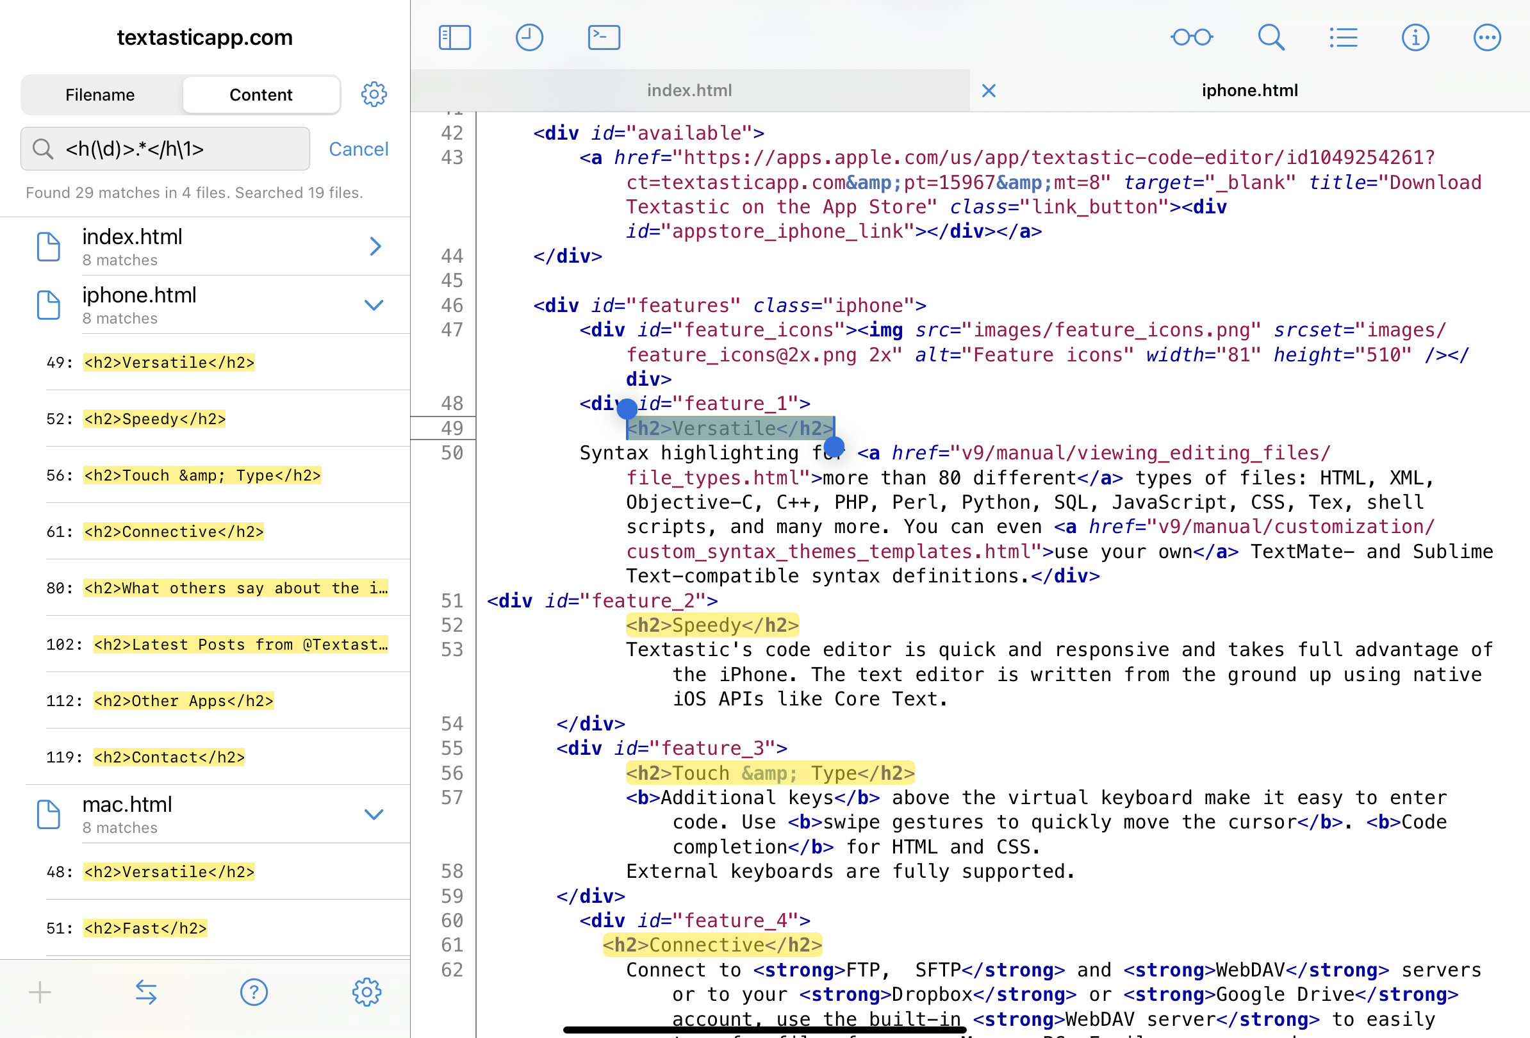
Task: Click textasticapp.com sidebar title
Action: pyautogui.click(x=205, y=38)
